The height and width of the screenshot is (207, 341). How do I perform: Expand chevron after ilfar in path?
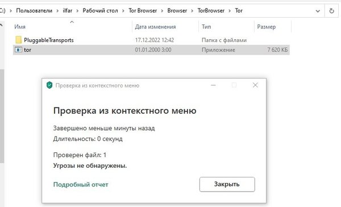77,11
